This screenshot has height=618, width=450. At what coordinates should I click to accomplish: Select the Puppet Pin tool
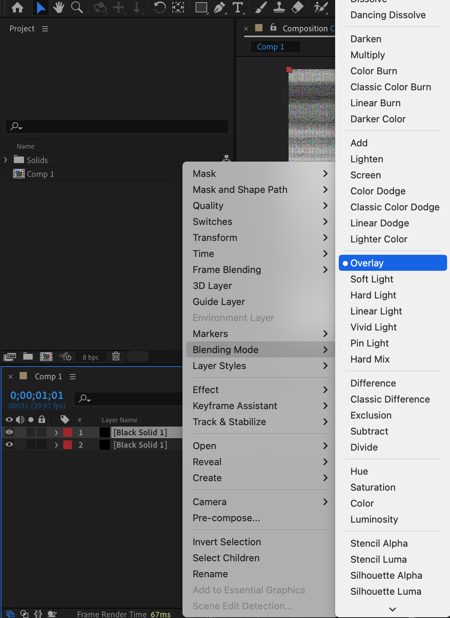tap(320, 7)
